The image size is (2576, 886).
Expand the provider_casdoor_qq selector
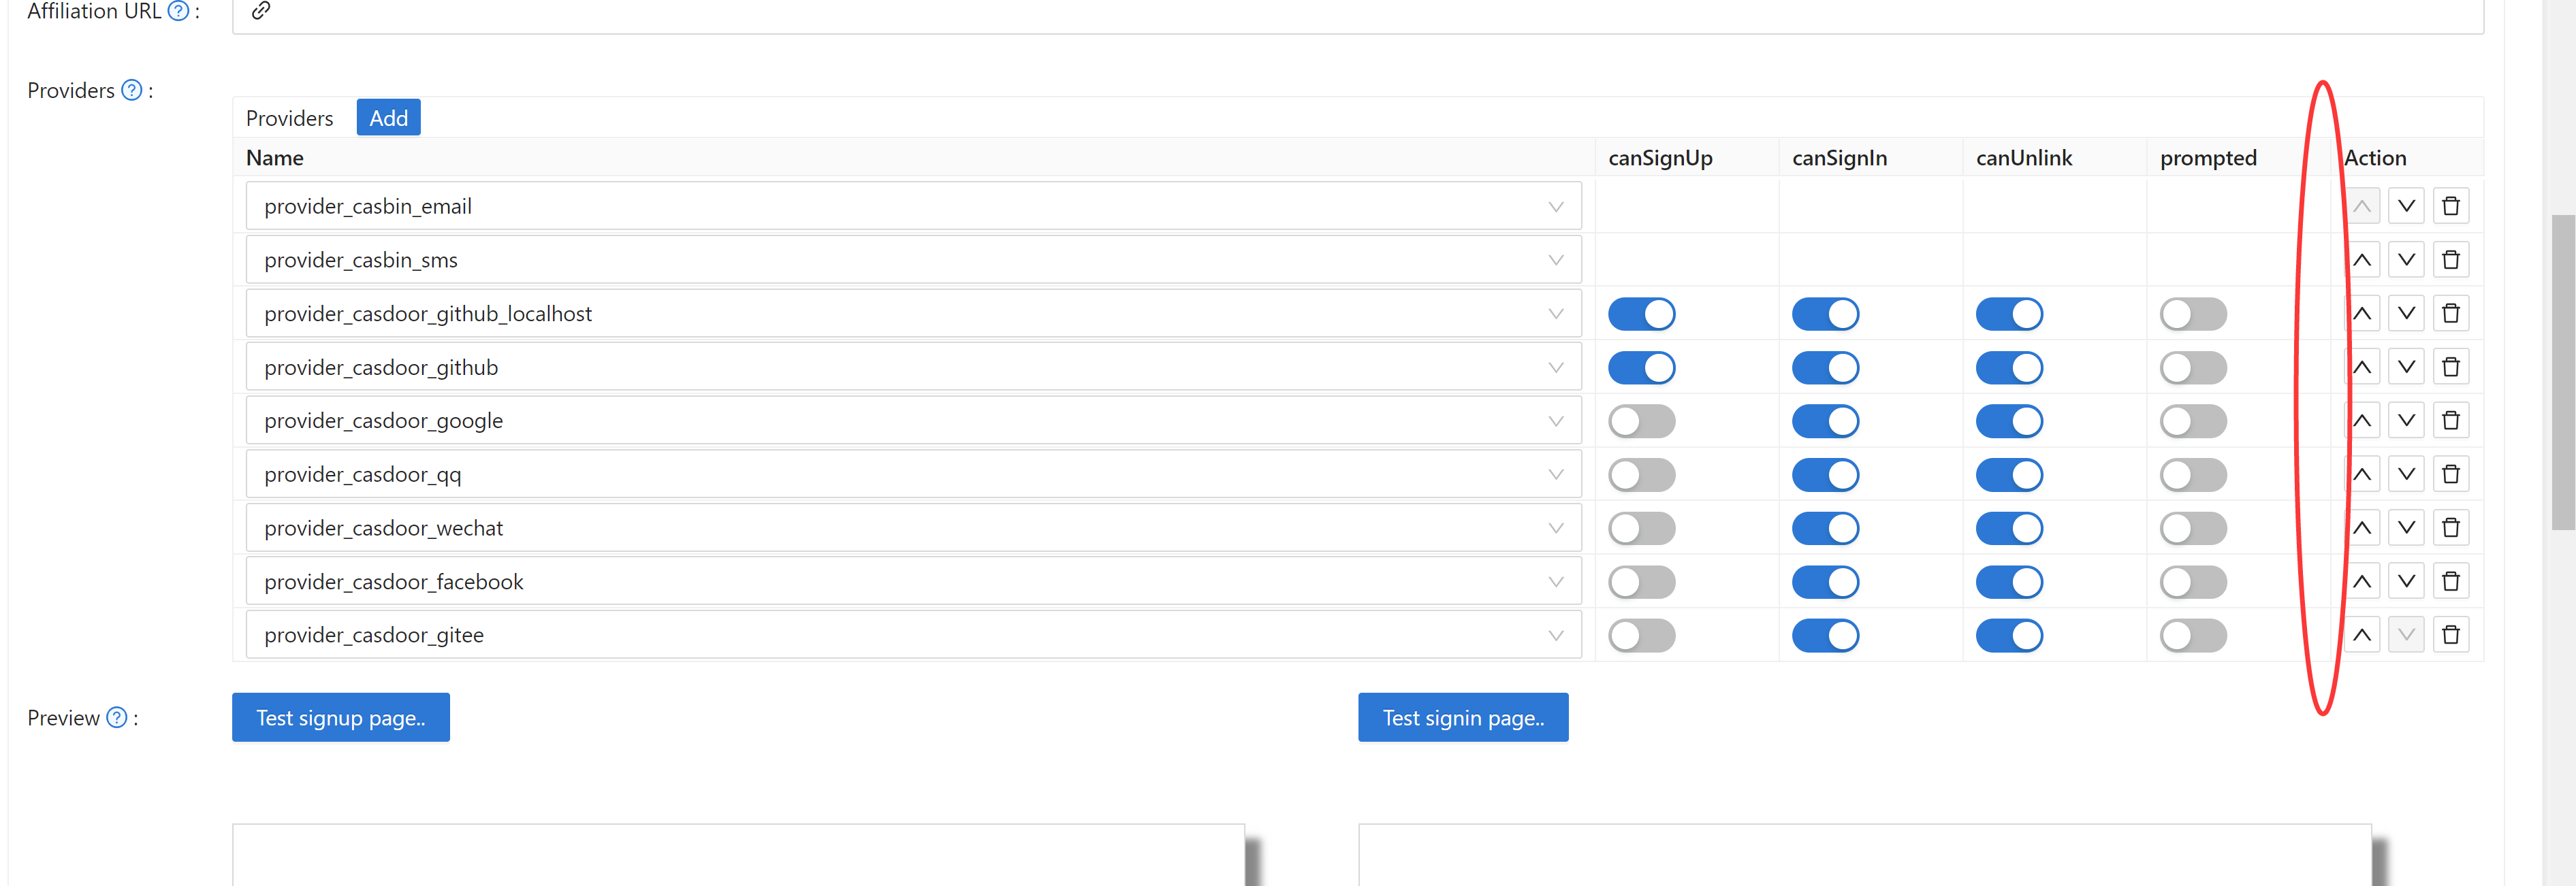pyautogui.click(x=1556, y=474)
